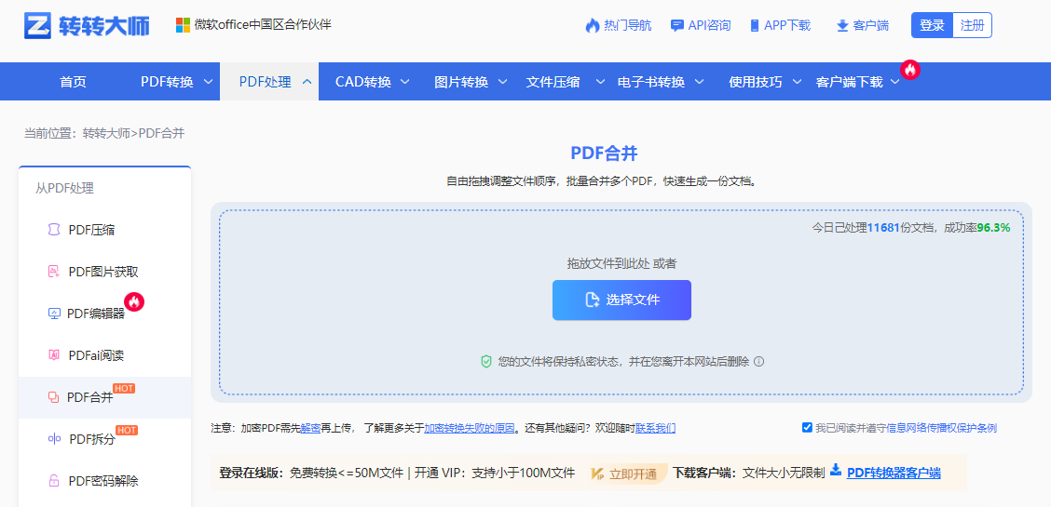Expand the 客户端下载 chevron
This screenshot has width=1051, height=507.
coord(894,82)
